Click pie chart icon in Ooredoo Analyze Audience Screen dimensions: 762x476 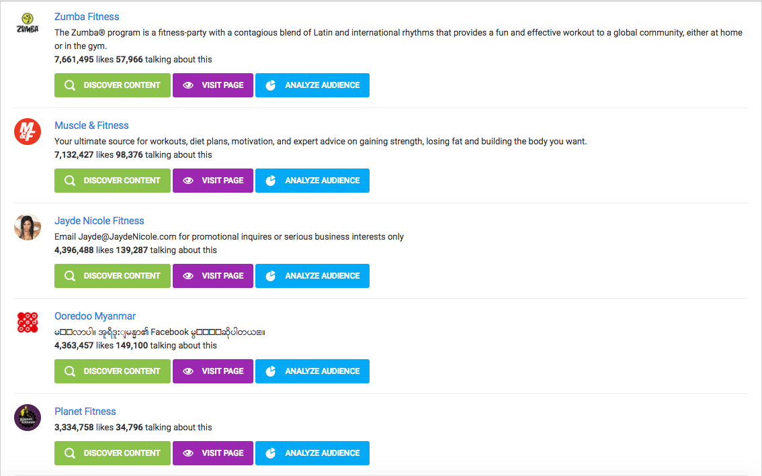click(x=271, y=371)
